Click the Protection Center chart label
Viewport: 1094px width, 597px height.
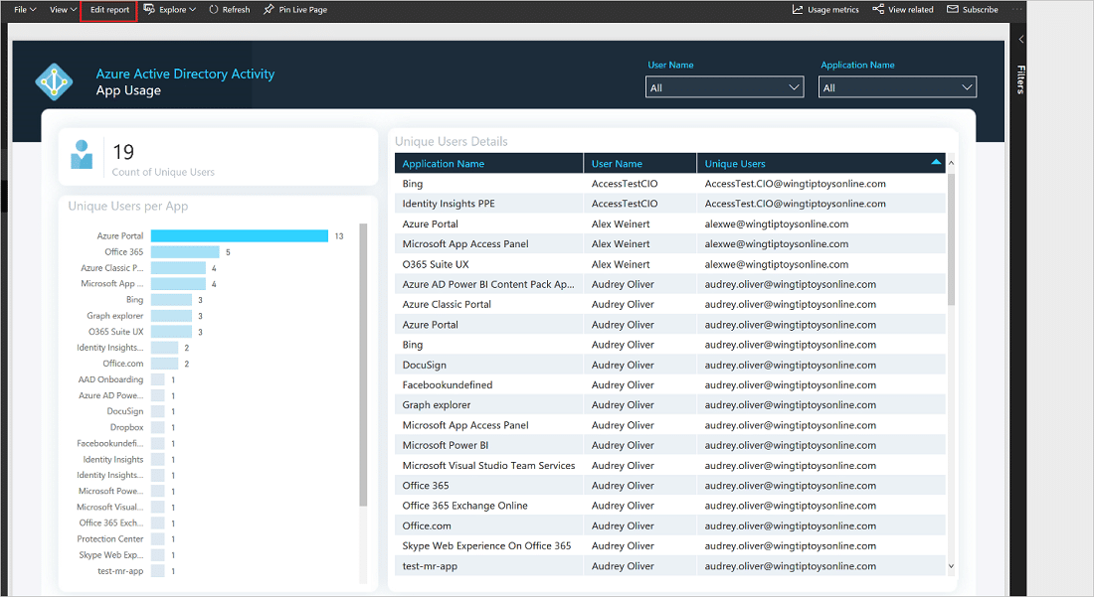click(x=109, y=539)
